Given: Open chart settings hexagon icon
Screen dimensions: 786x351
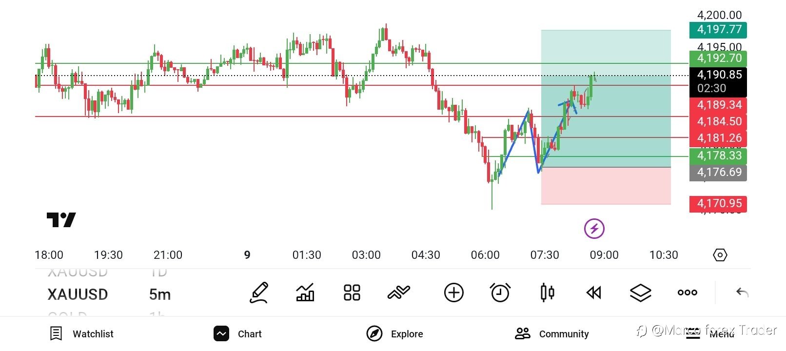Looking at the screenshot, I should pos(720,255).
